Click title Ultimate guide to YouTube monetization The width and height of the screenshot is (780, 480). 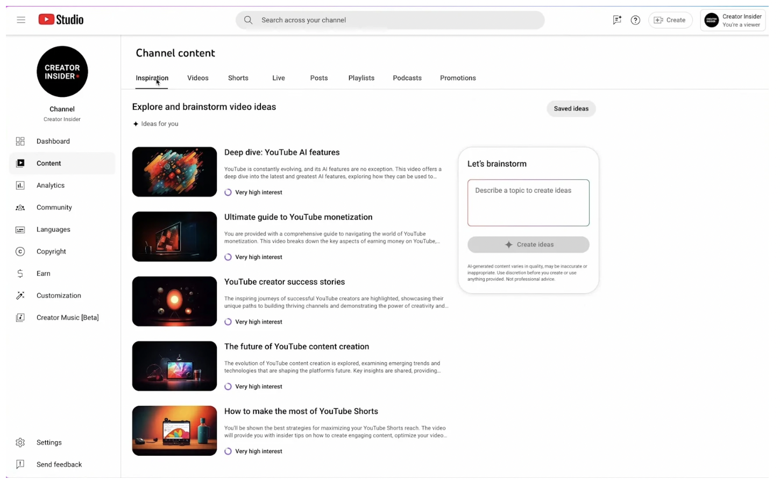(x=298, y=217)
